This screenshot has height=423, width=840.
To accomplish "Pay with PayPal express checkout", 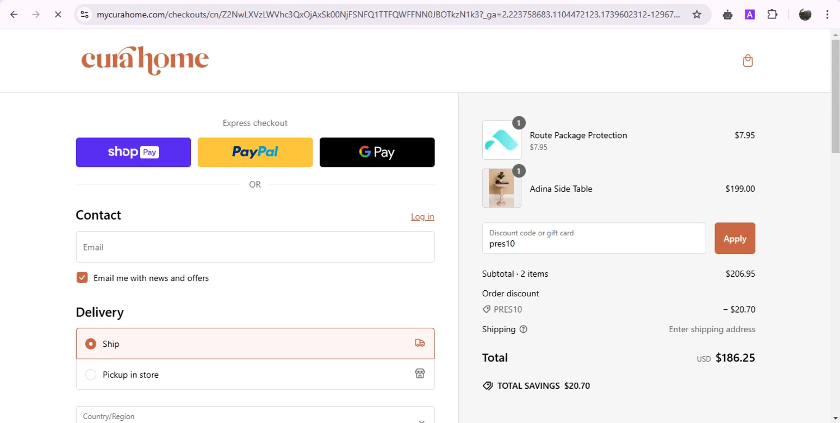I will [255, 152].
